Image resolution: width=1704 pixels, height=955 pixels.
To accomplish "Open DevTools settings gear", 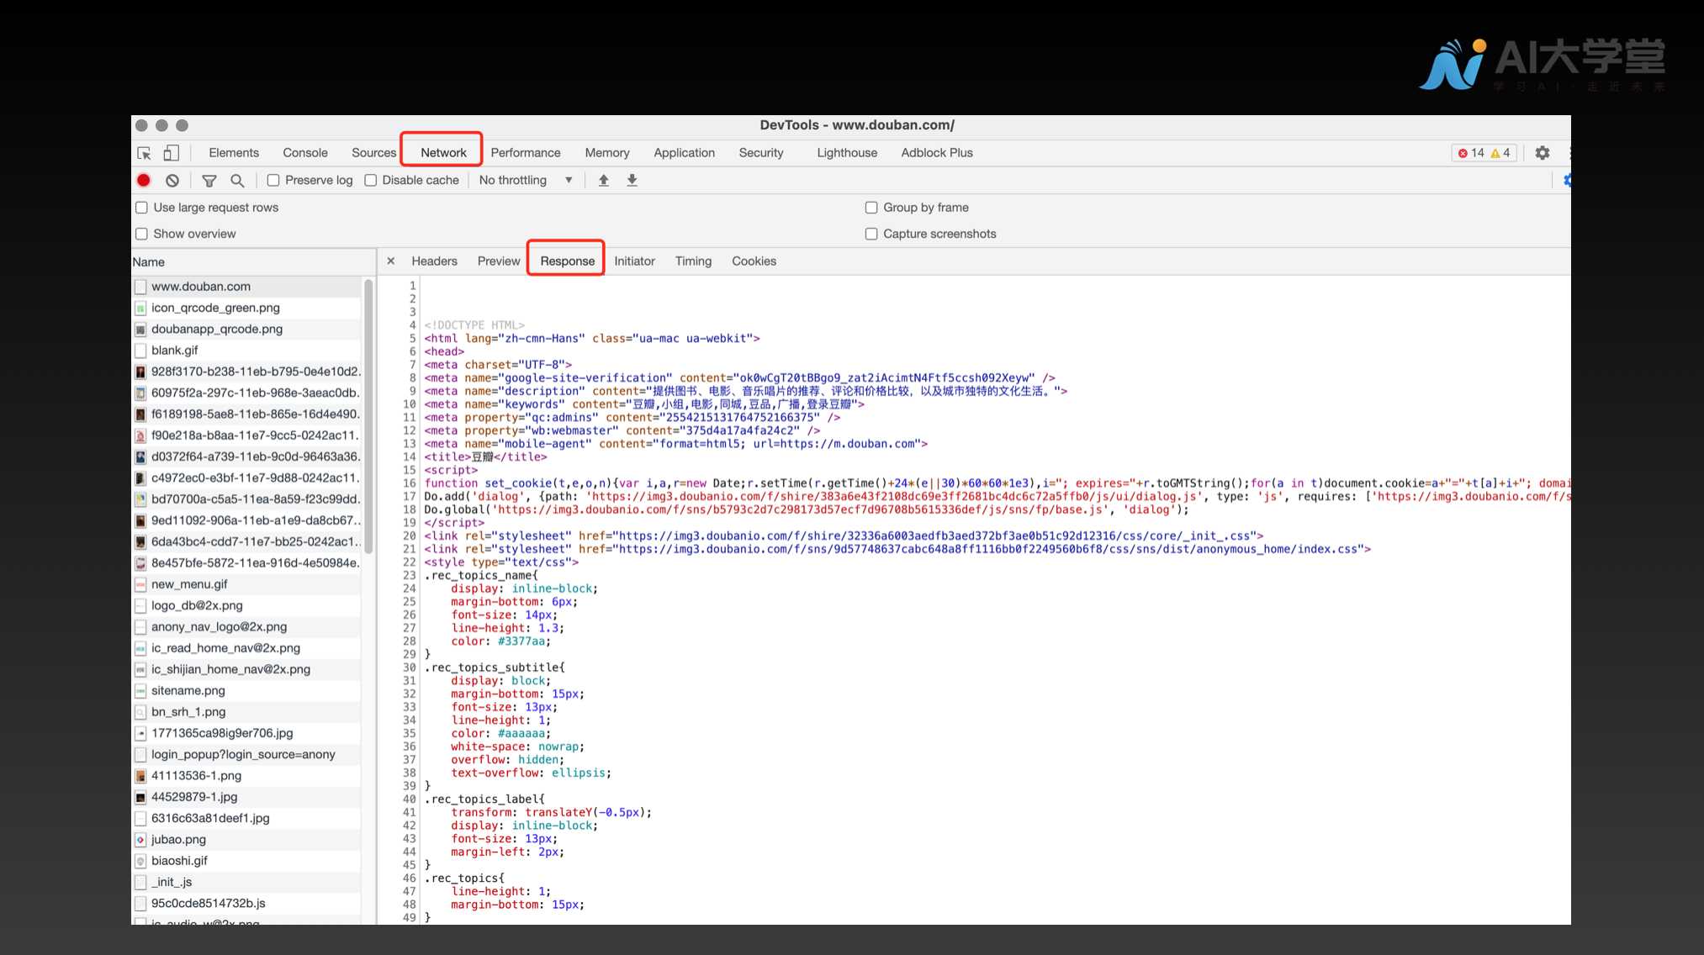I will click(x=1542, y=153).
